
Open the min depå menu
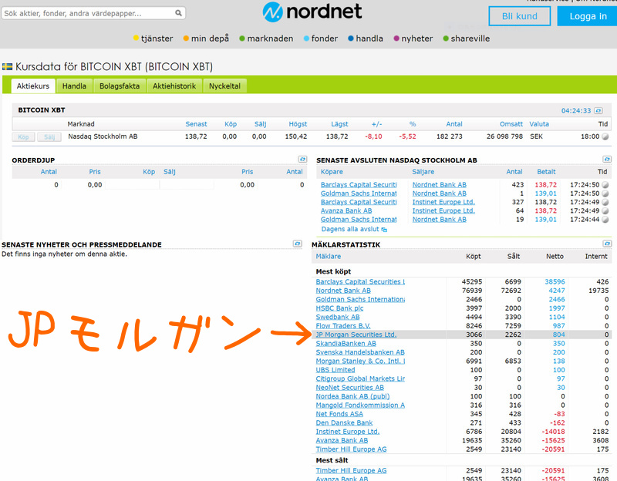[206, 39]
